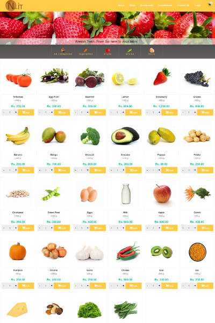Increase Avocado quantity with plus
This screenshot has height=323, width=215.
[124, 170]
